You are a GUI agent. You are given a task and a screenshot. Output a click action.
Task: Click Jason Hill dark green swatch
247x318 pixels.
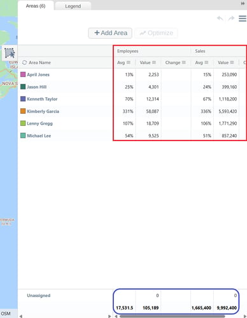[x=23, y=86]
